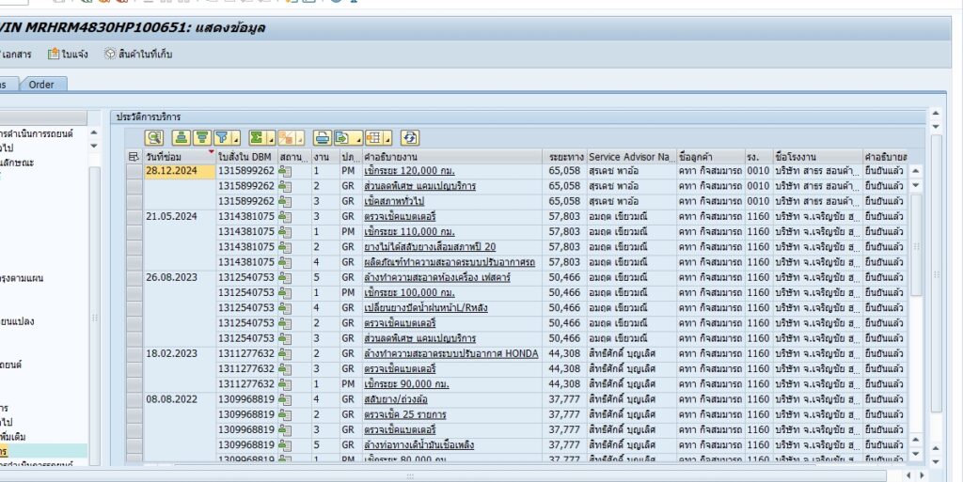Click the ใบแจ้ง toolbar button
Image resolution: width=963 pixels, height=482 pixels.
click(68, 54)
